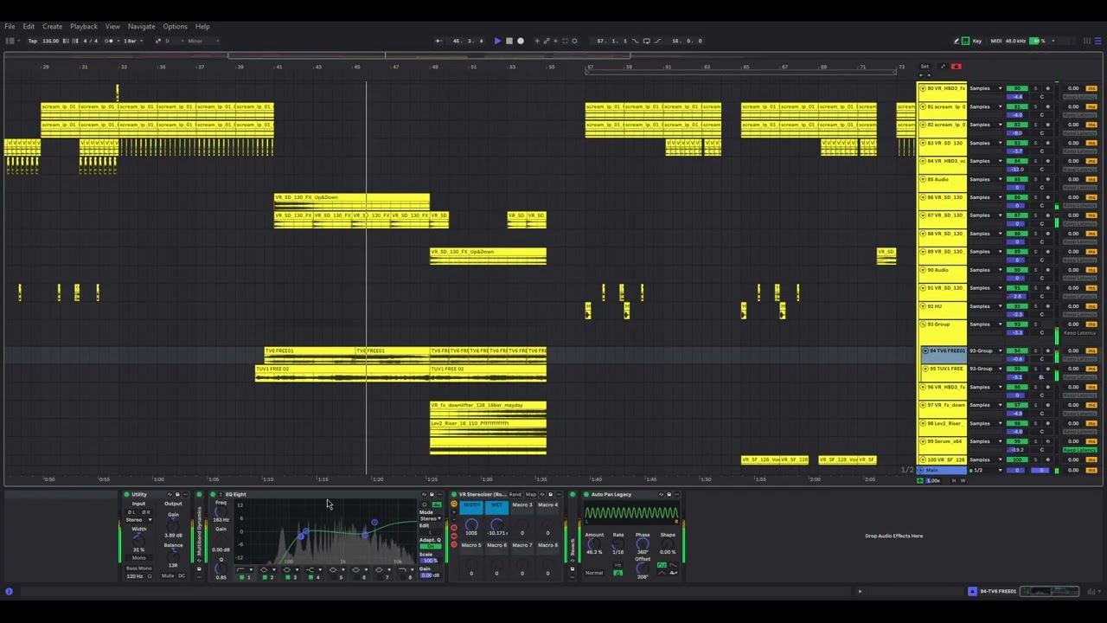Toggle Utility device activator
1107x623 pixels.
(126, 495)
